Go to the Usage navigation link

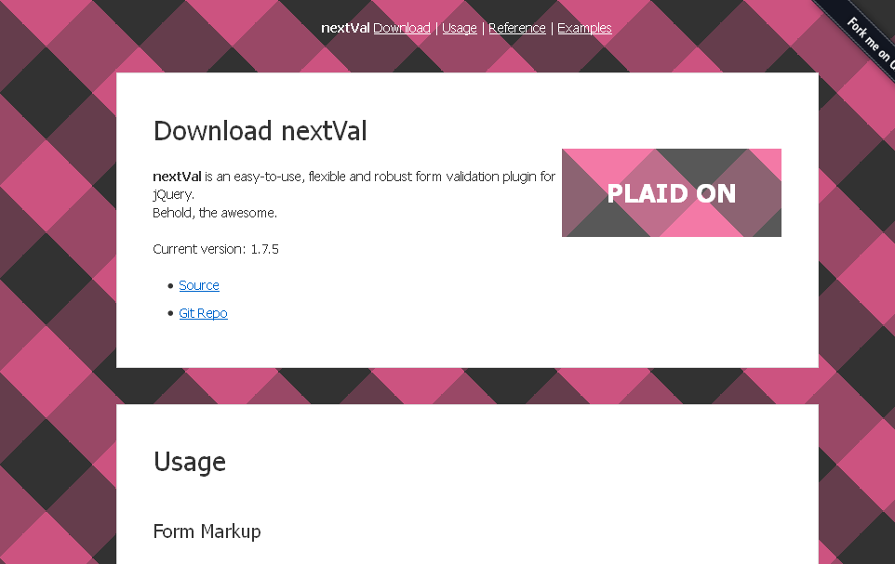(460, 28)
